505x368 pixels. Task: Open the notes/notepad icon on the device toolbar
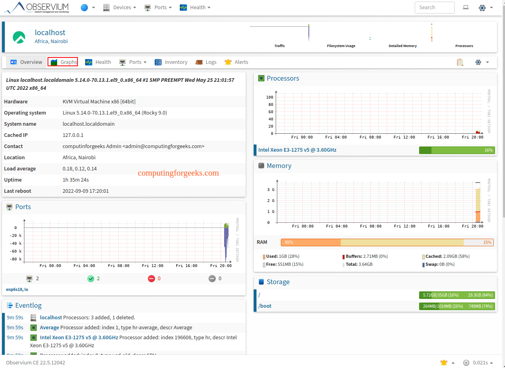(x=460, y=62)
